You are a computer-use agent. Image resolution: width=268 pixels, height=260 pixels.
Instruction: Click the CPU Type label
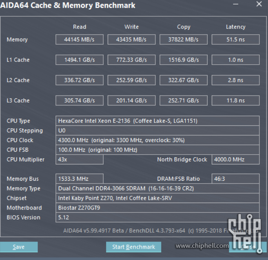[18, 121]
